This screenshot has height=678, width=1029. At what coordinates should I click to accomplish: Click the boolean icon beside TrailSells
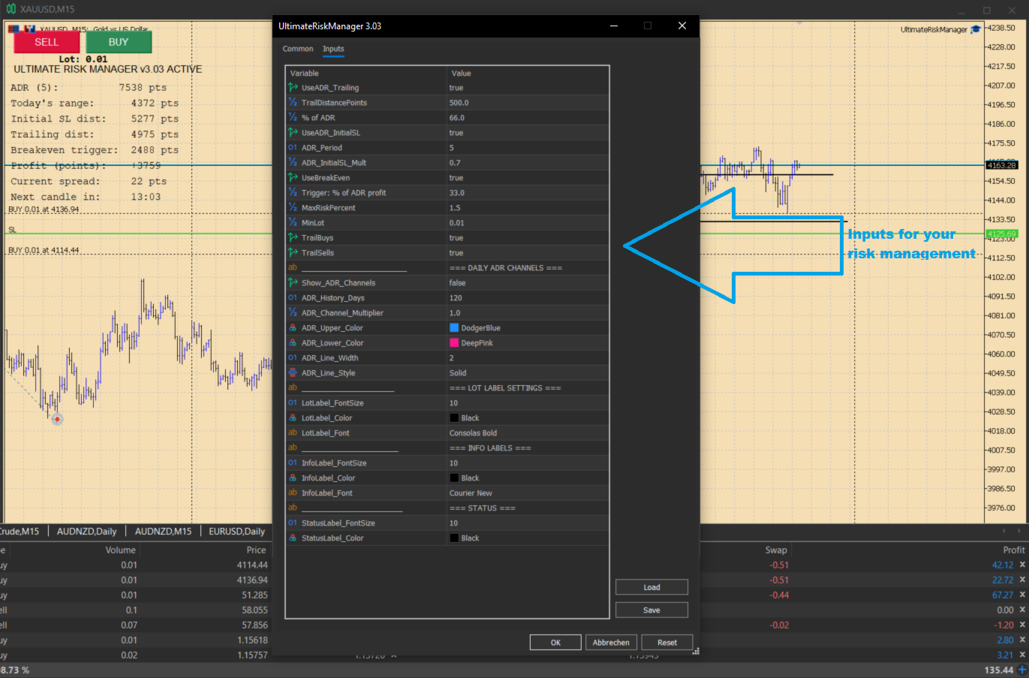tap(293, 253)
